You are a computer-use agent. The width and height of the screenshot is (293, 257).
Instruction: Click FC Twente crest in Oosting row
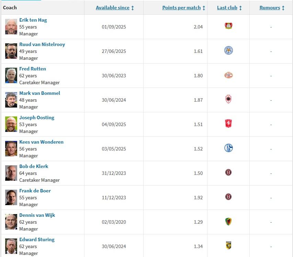click(228, 124)
